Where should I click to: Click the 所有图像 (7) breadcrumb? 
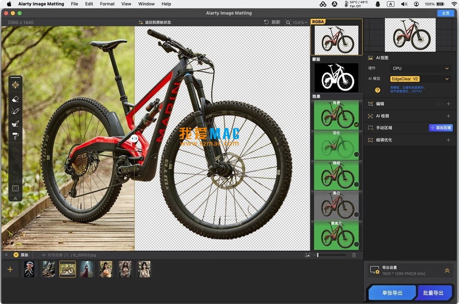58,255
